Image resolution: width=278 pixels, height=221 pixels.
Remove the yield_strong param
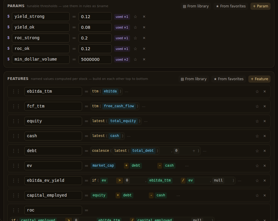pos(144,17)
